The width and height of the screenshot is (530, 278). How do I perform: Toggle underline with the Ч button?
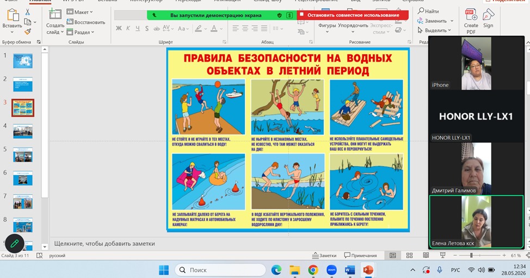138,28
